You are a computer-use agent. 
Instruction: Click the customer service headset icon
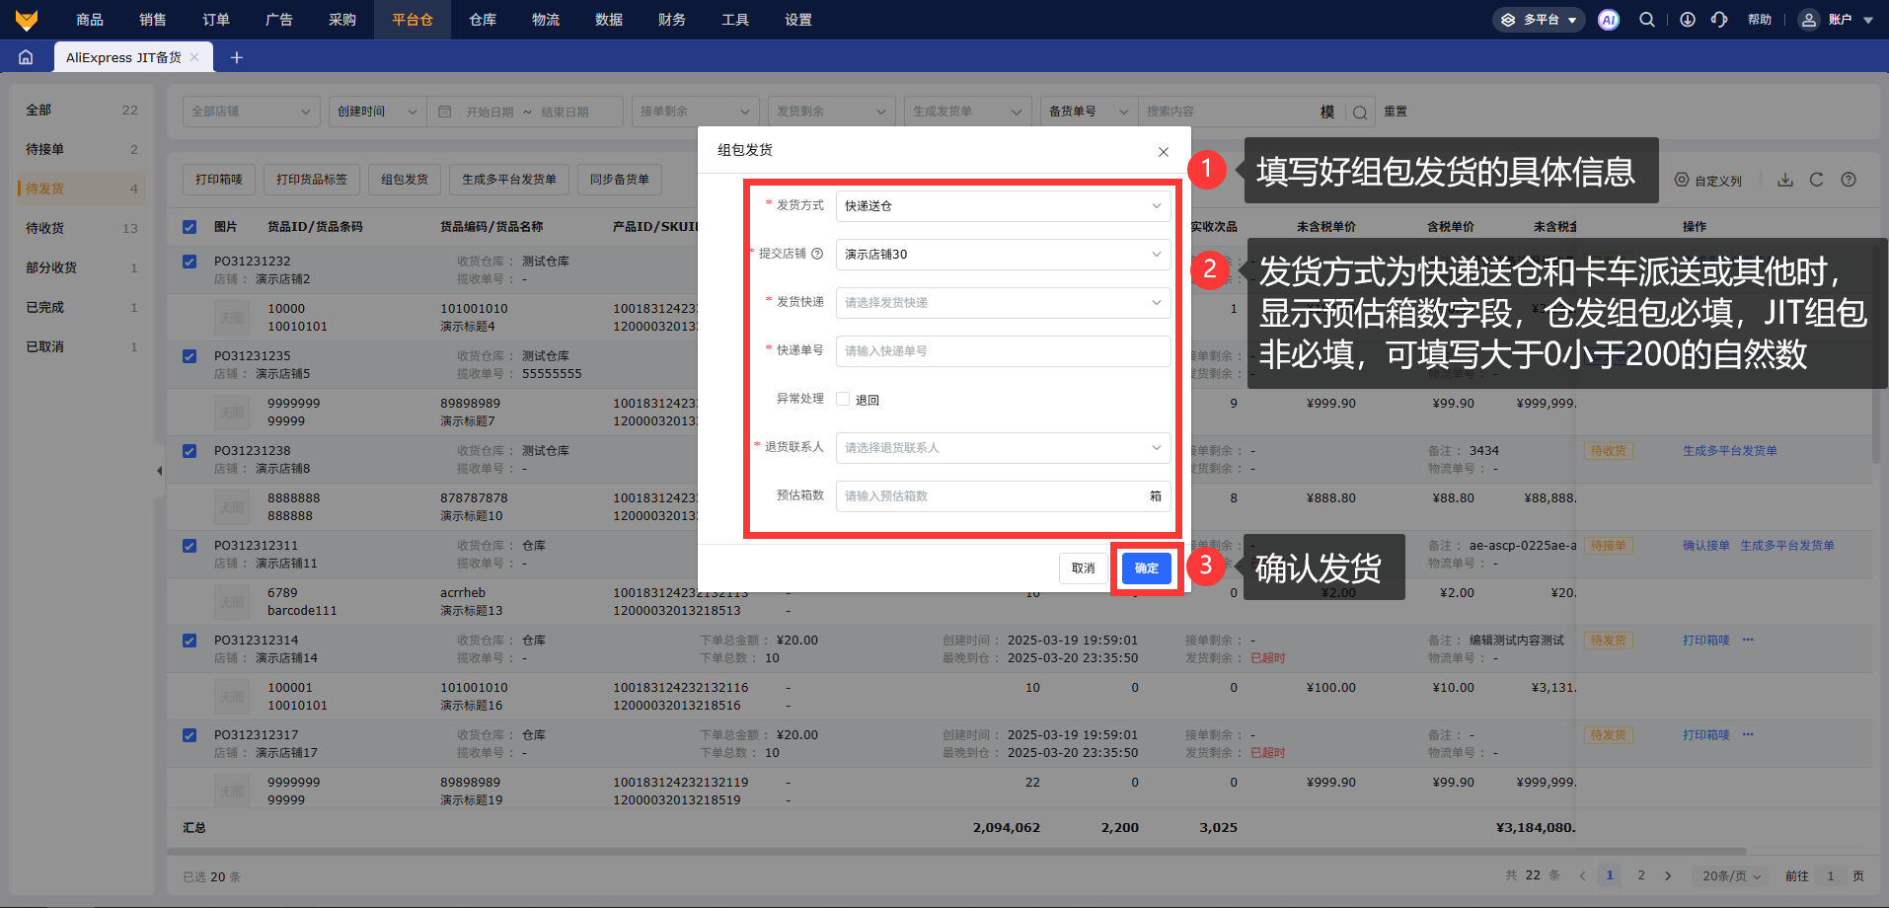[x=1719, y=20]
